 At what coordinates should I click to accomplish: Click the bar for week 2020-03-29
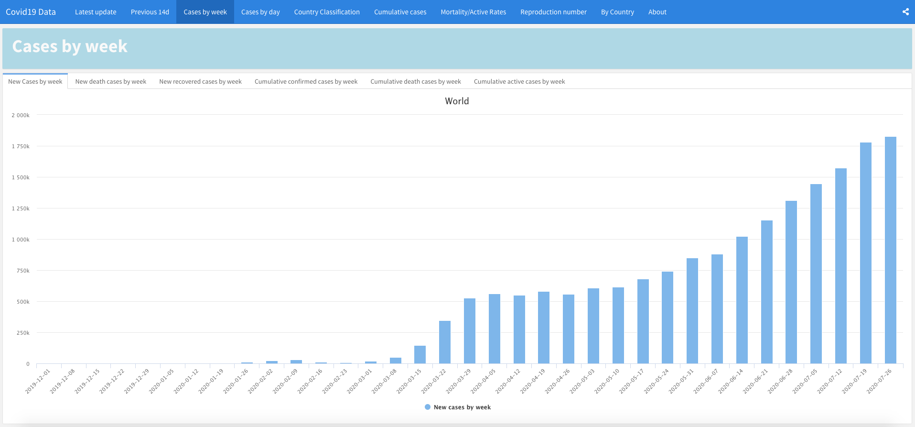(470, 331)
